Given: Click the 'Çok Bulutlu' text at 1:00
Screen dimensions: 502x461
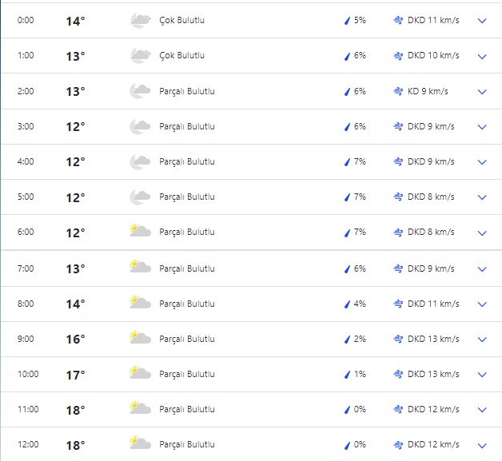Looking at the screenshot, I should click(x=181, y=56).
